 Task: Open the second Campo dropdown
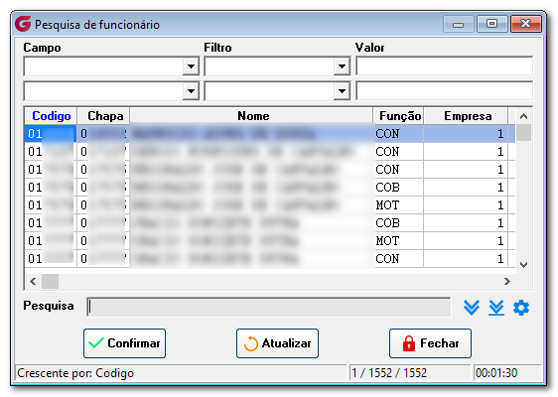[191, 91]
